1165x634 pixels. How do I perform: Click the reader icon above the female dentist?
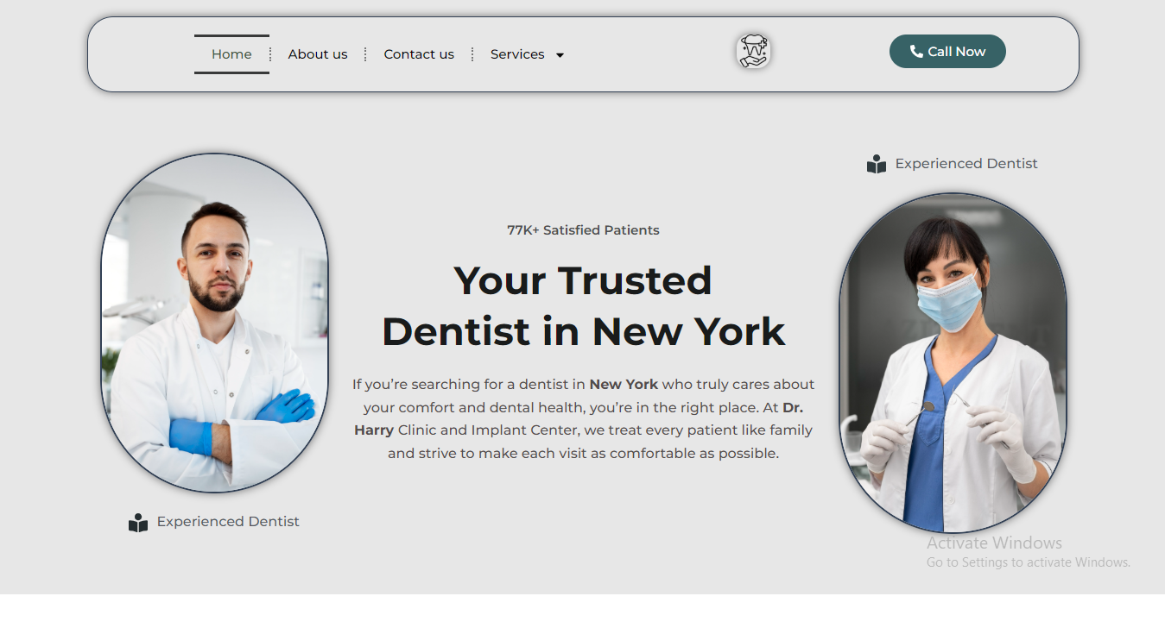coord(877,164)
